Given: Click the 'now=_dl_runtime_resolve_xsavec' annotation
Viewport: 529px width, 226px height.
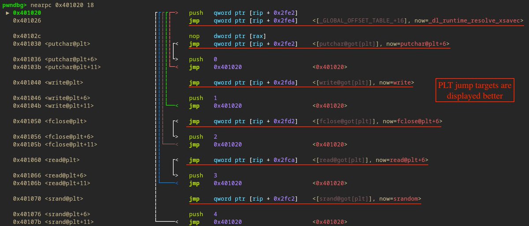Looking at the screenshot, I should [468, 20].
